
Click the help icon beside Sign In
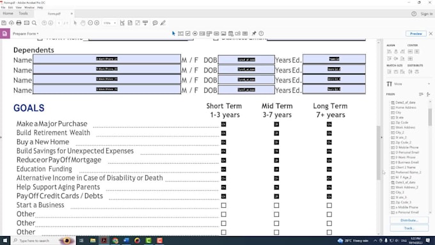pyautogui.click(x=414, y=13)
